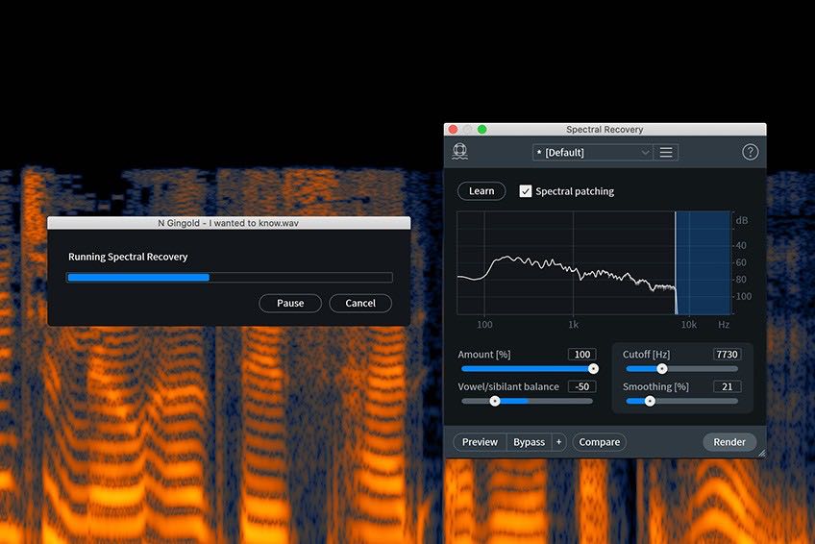
Task: Click the Render button
Action: coord(729,442)
